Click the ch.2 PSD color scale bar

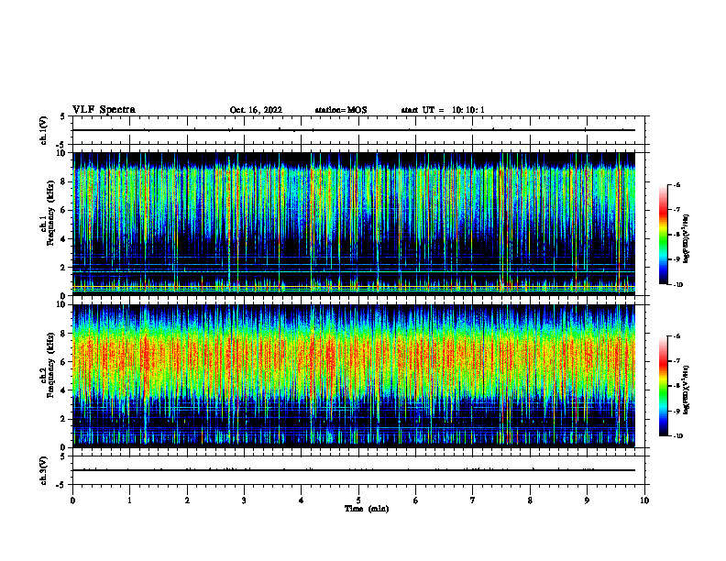click(x=664, y=386)
